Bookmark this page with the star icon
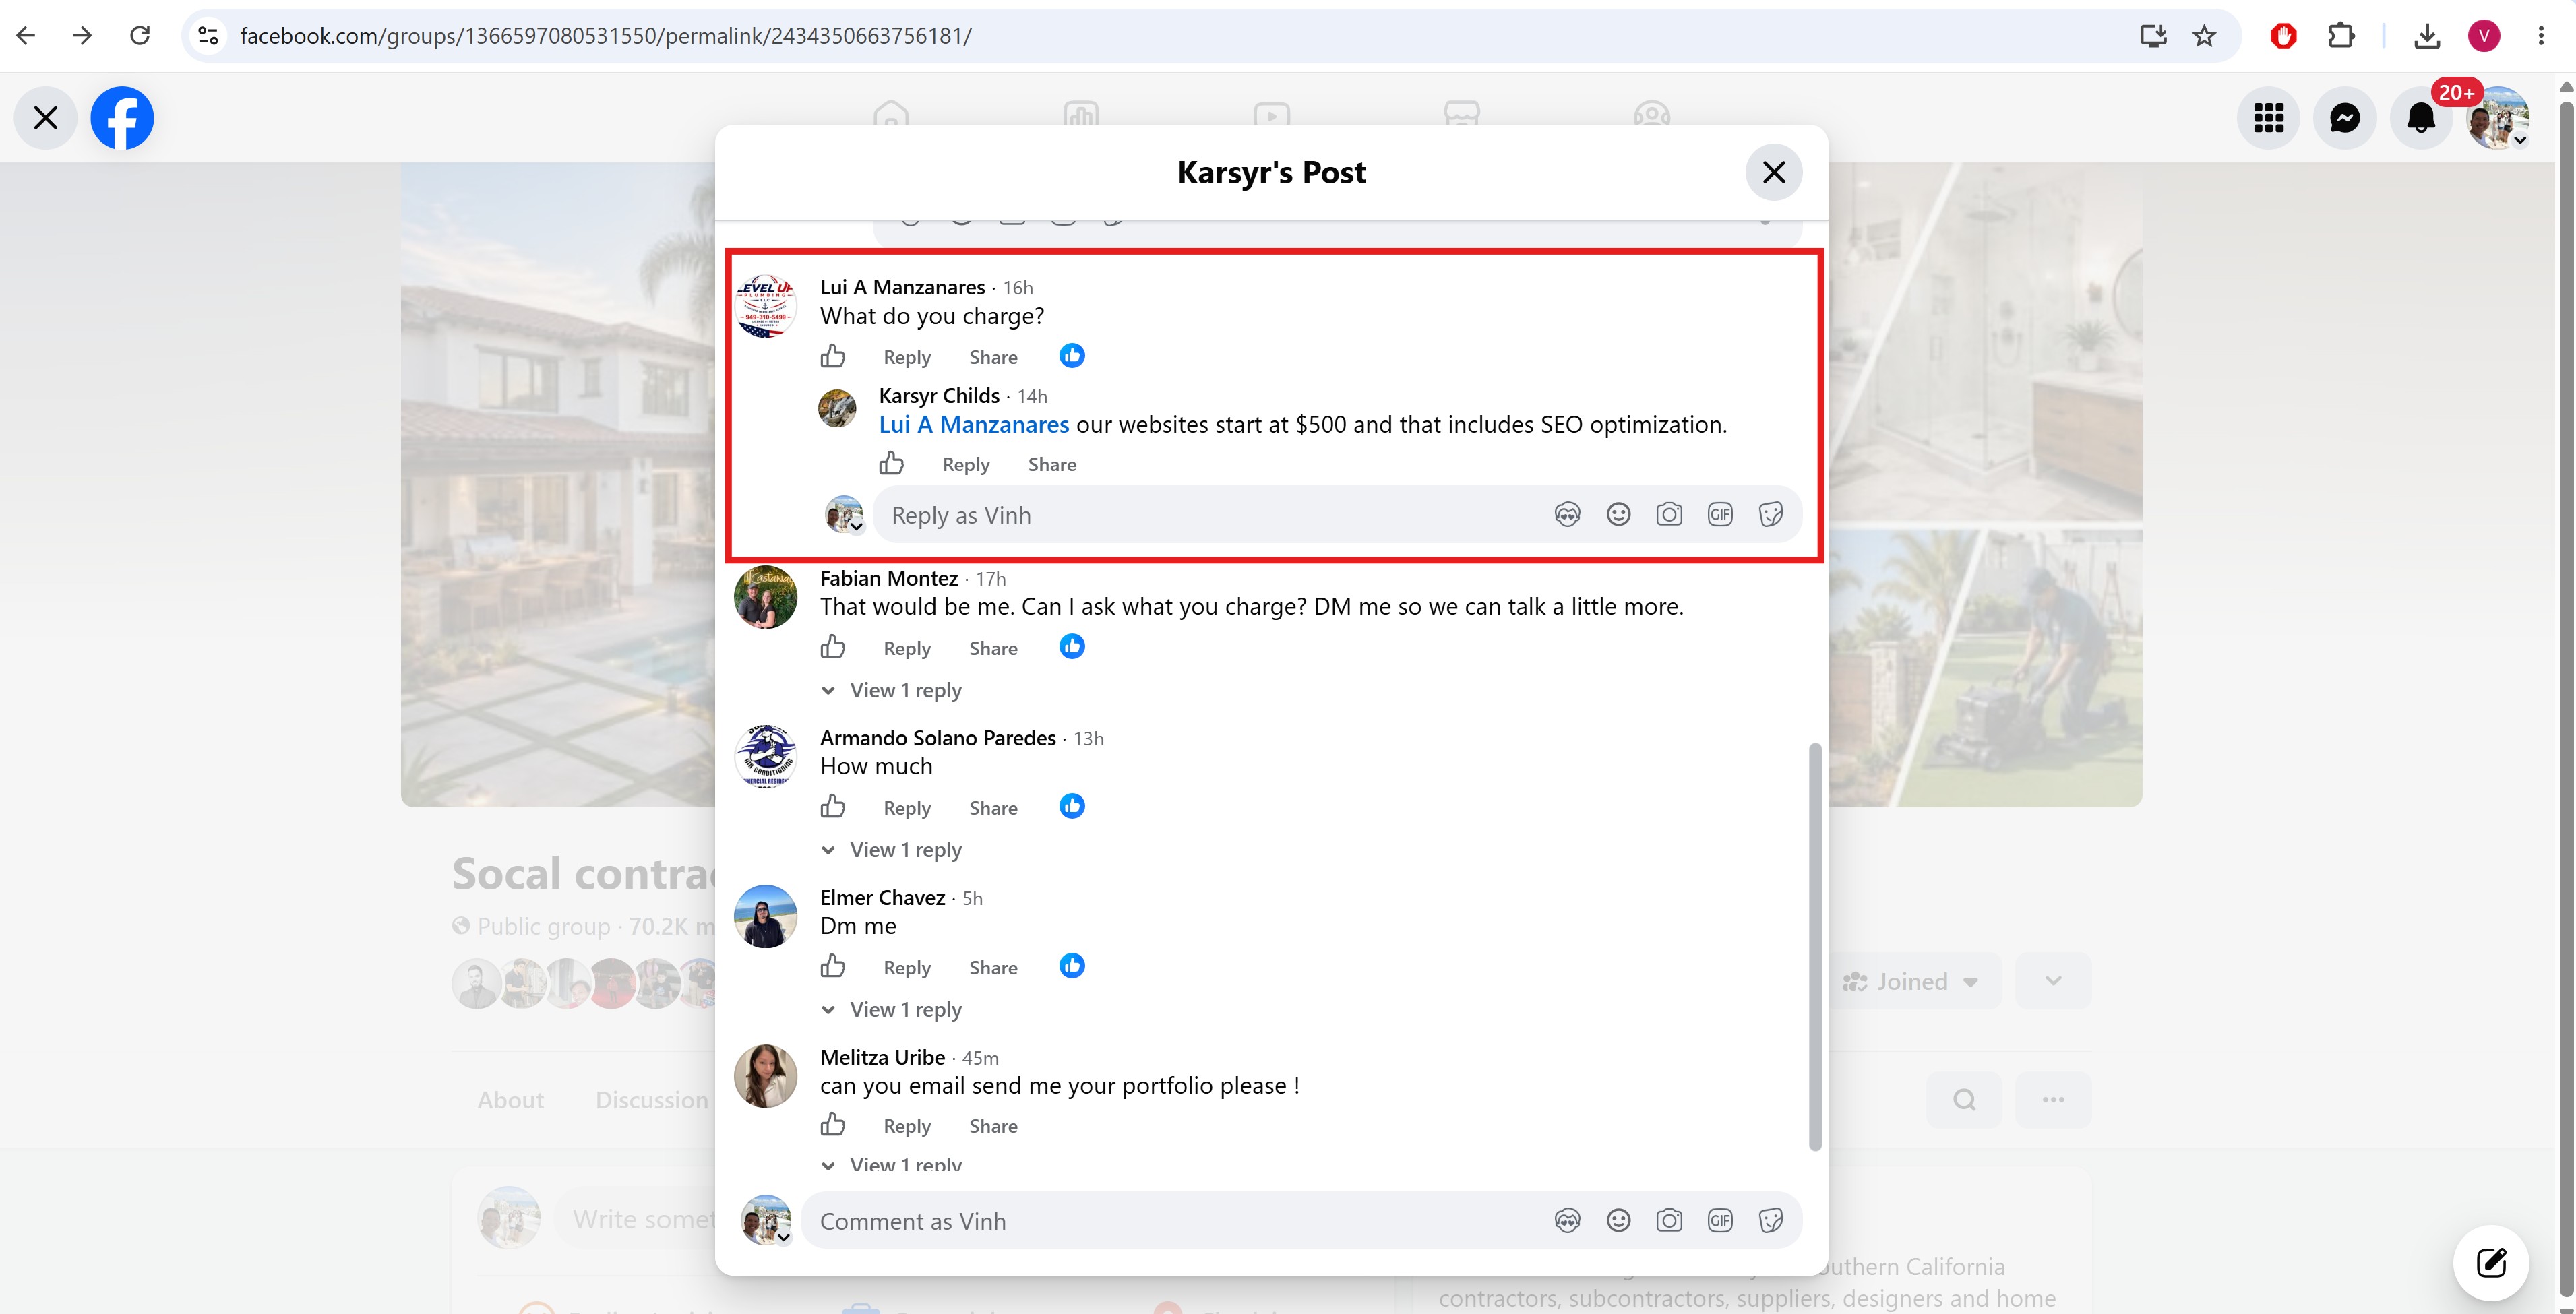Viewport: 2576px width, 1314px height. [2204, 36]
